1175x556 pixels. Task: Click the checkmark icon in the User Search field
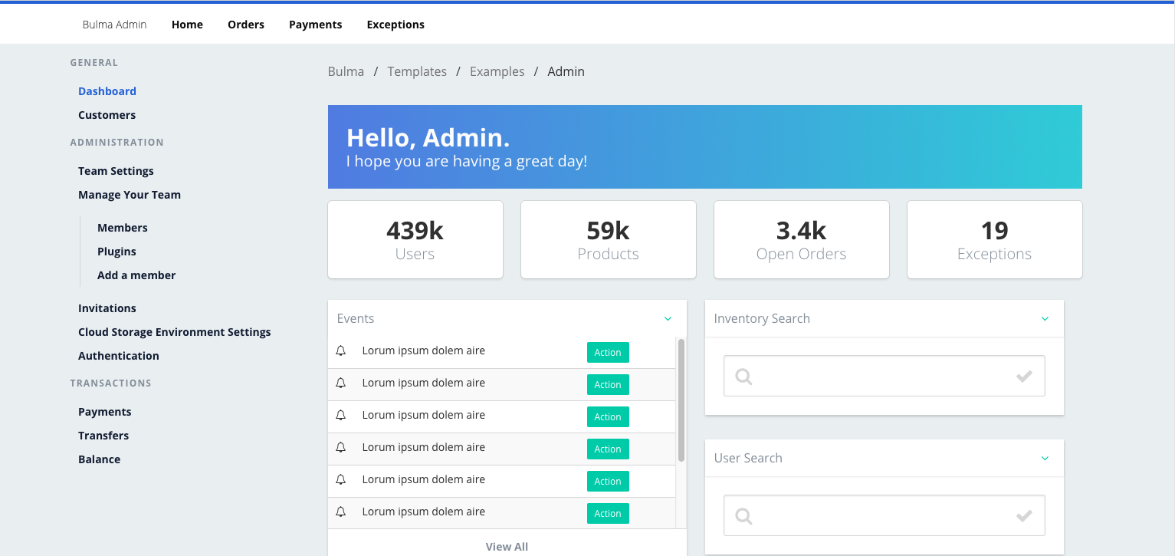pyautogui.click(x=1025, y=515)
